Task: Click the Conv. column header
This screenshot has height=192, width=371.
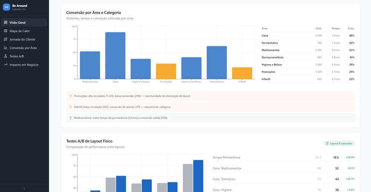Action: [351, 29]
